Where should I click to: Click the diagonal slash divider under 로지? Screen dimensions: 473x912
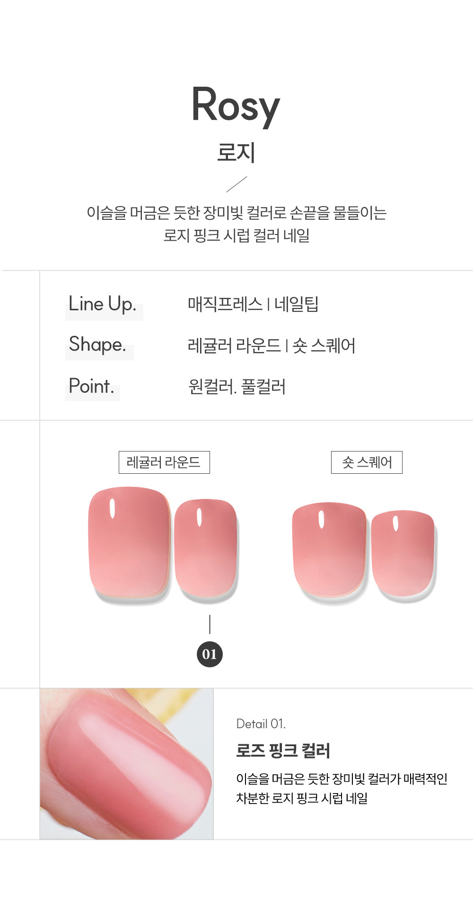coord(236,184)
